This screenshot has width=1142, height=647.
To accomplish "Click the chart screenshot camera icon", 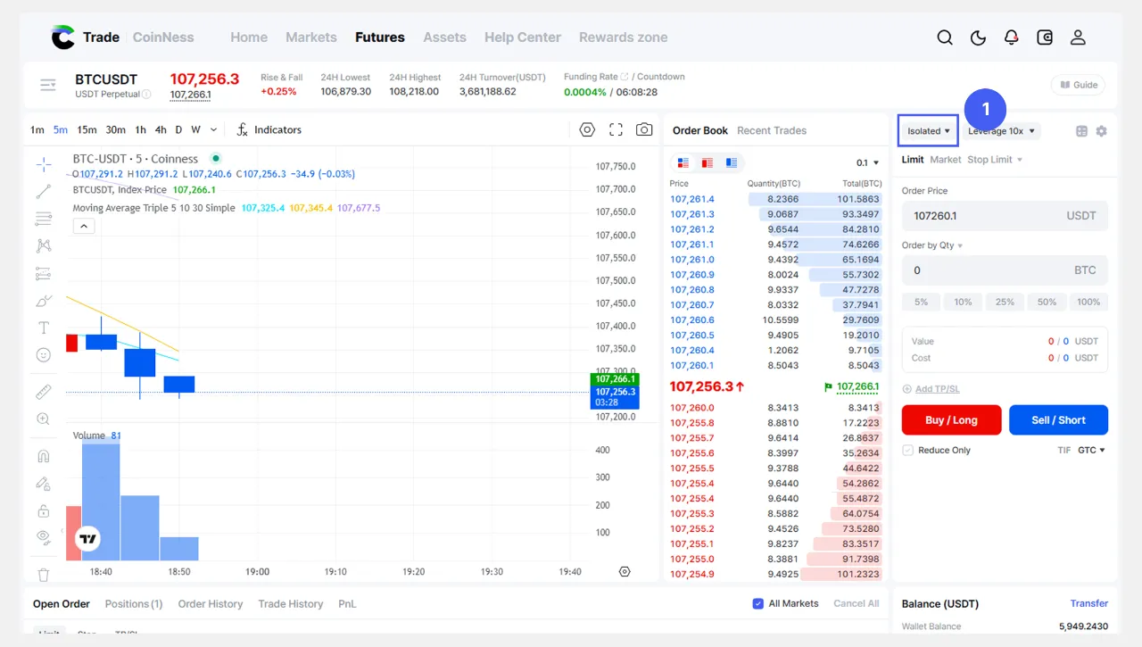I will tap(644, 129).
